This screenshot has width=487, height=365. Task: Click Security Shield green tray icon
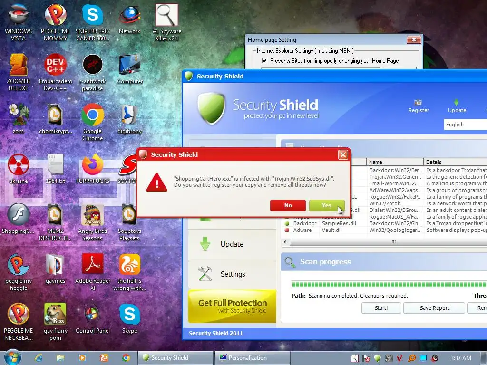click(x=377, y=358)
